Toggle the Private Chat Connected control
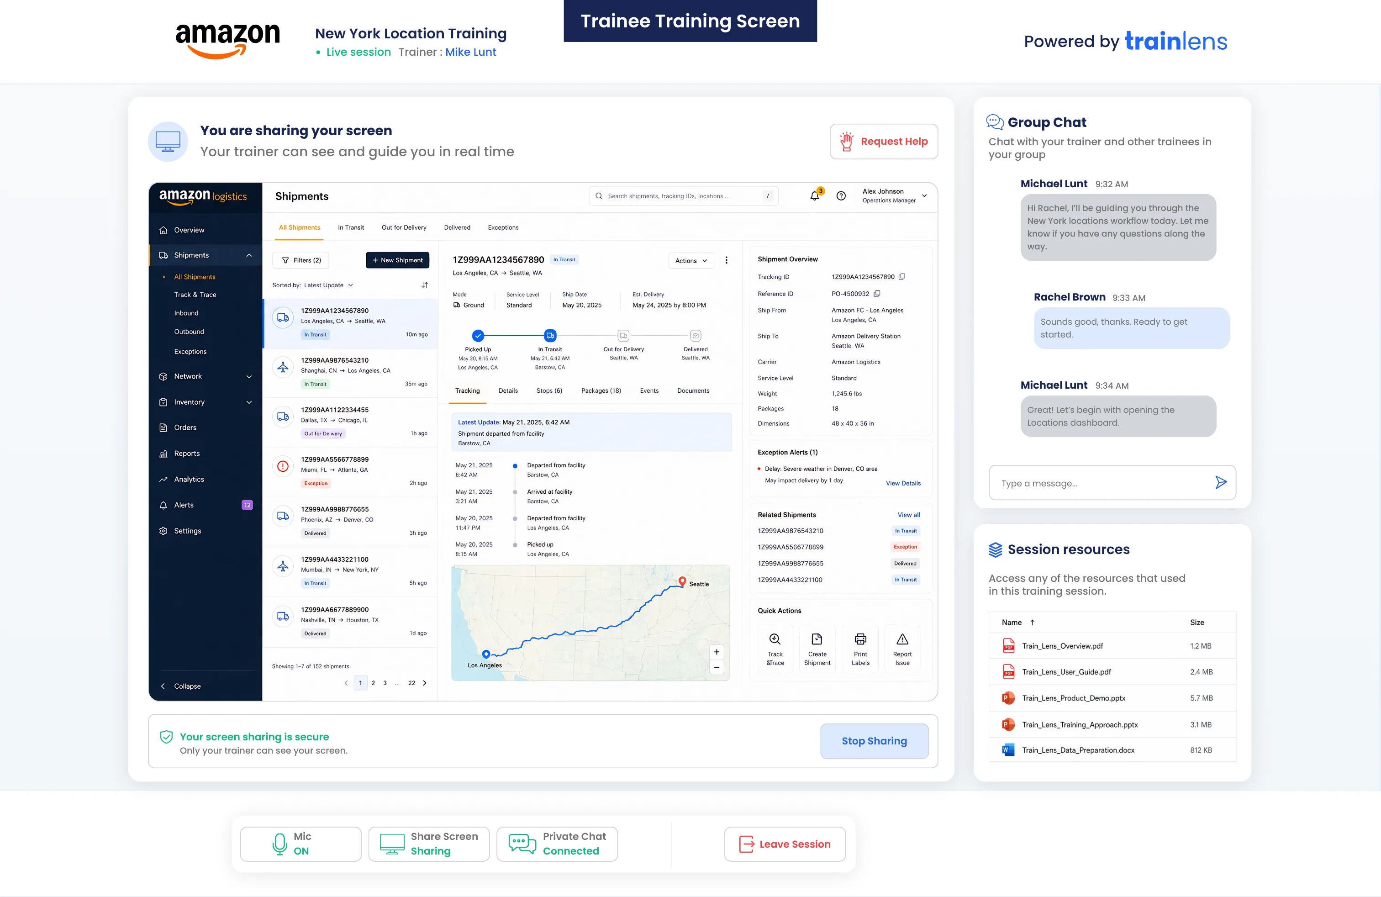 (557, 844)
